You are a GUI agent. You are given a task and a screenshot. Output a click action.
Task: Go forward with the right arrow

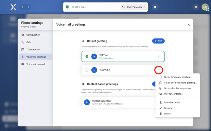point(28,7)
